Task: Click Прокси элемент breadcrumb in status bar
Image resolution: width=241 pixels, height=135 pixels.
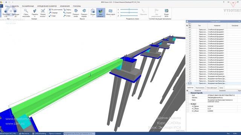Action: click(55, 133)
